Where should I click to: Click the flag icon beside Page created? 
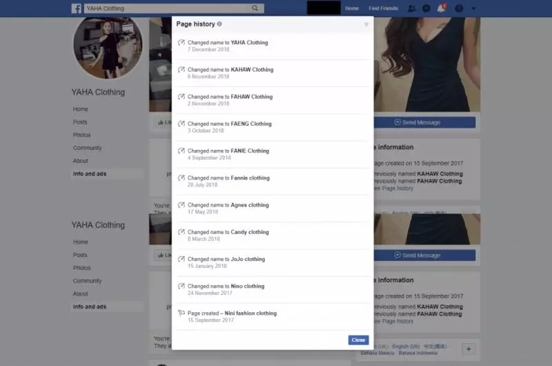click(181, 313)
